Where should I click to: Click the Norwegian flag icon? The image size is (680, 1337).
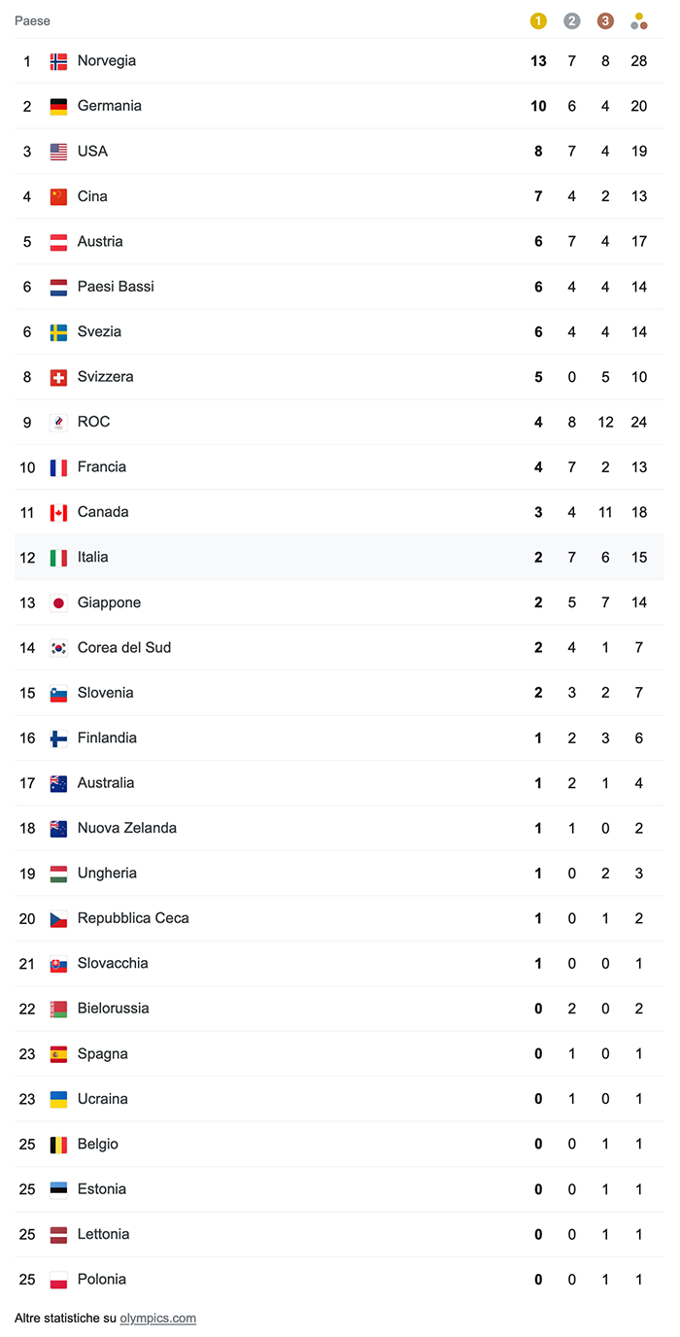58,61
